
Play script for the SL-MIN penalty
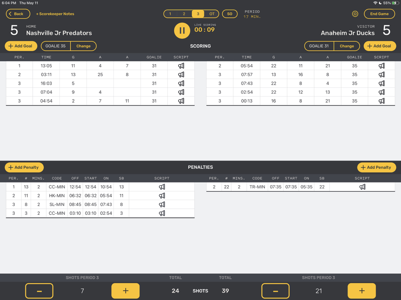(162, 204)
